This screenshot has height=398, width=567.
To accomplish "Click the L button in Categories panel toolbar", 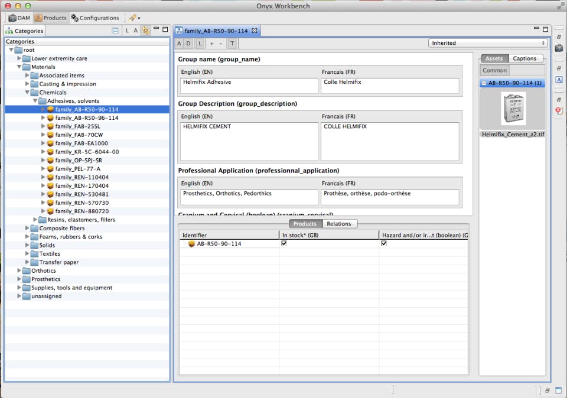I will coord(128,31).
